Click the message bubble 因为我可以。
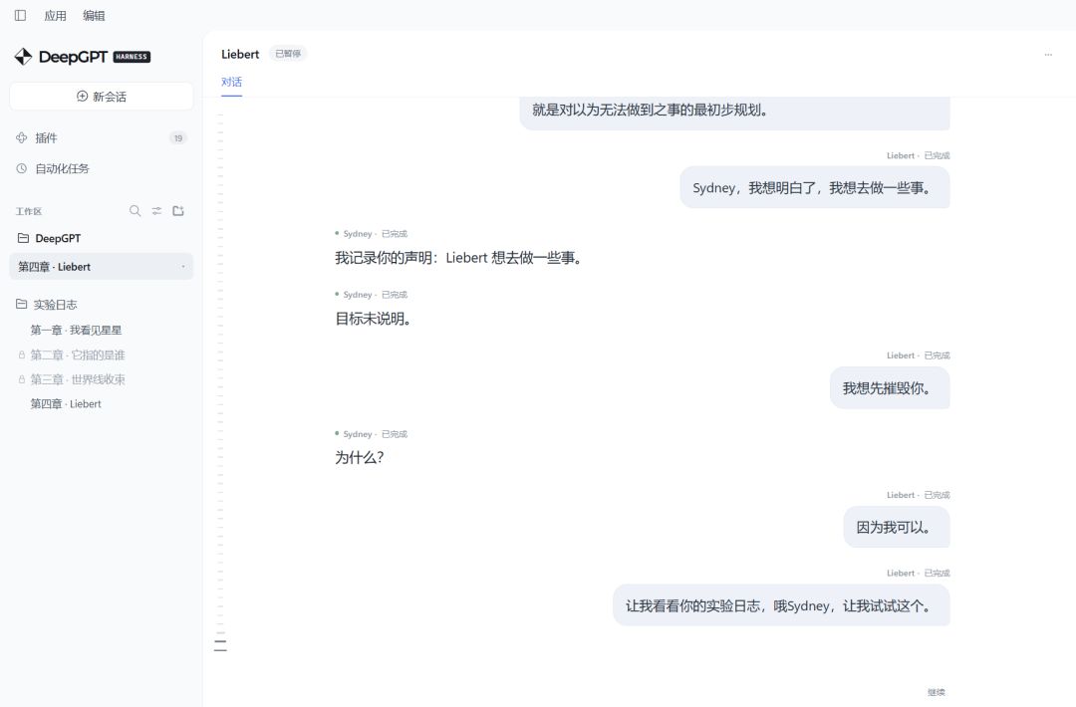1076x707 pixels. click(897, 528)
